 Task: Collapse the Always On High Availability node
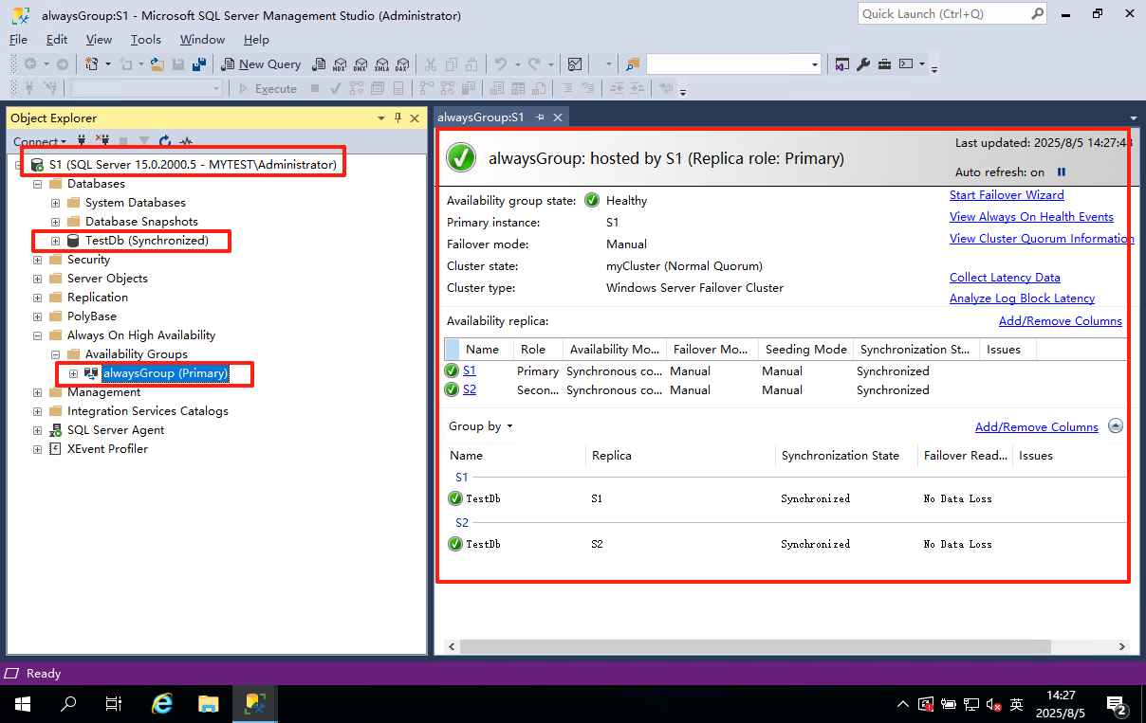click(38, 335)
